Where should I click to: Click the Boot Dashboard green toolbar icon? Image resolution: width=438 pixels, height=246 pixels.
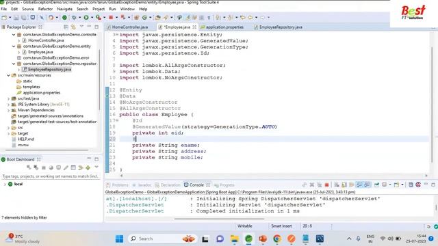[64, 18]
